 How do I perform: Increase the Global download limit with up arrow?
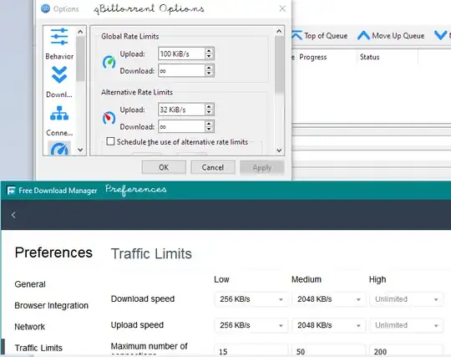[209, 68]
